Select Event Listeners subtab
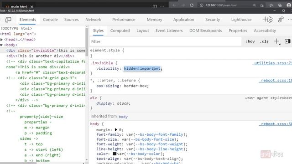 click(169, 31)
